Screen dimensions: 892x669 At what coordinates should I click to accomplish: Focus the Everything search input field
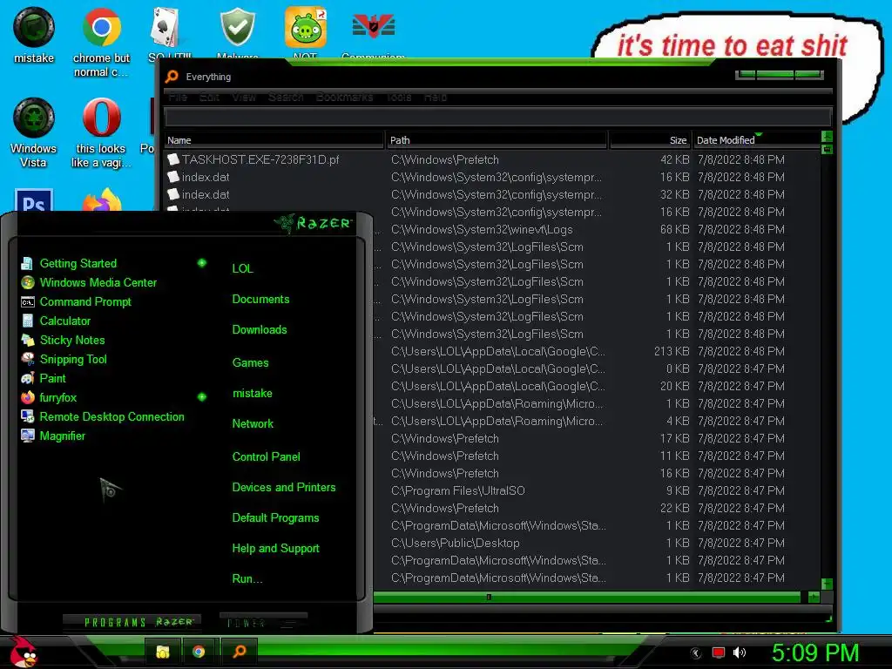pyautogui.click(x=497, y=118)
